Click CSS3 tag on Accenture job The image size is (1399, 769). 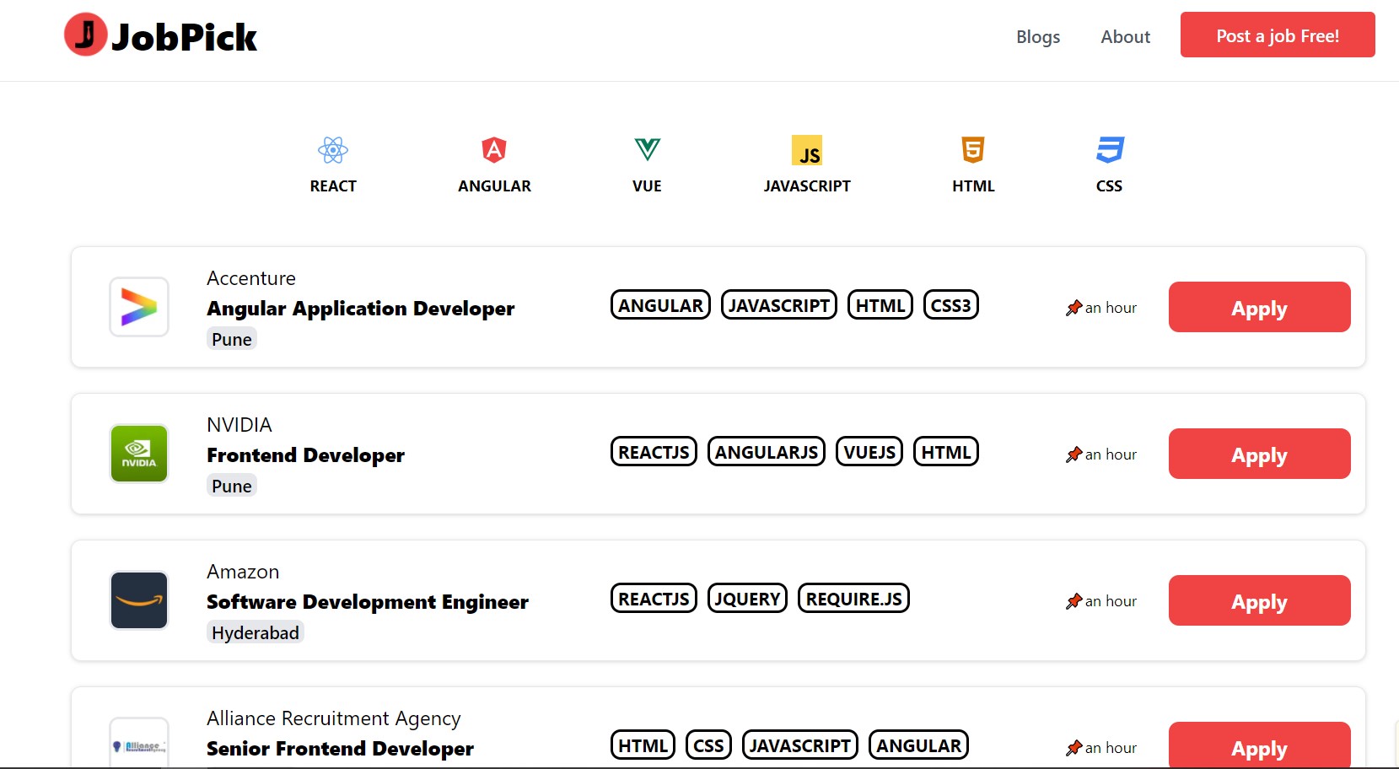pos(951,305)
